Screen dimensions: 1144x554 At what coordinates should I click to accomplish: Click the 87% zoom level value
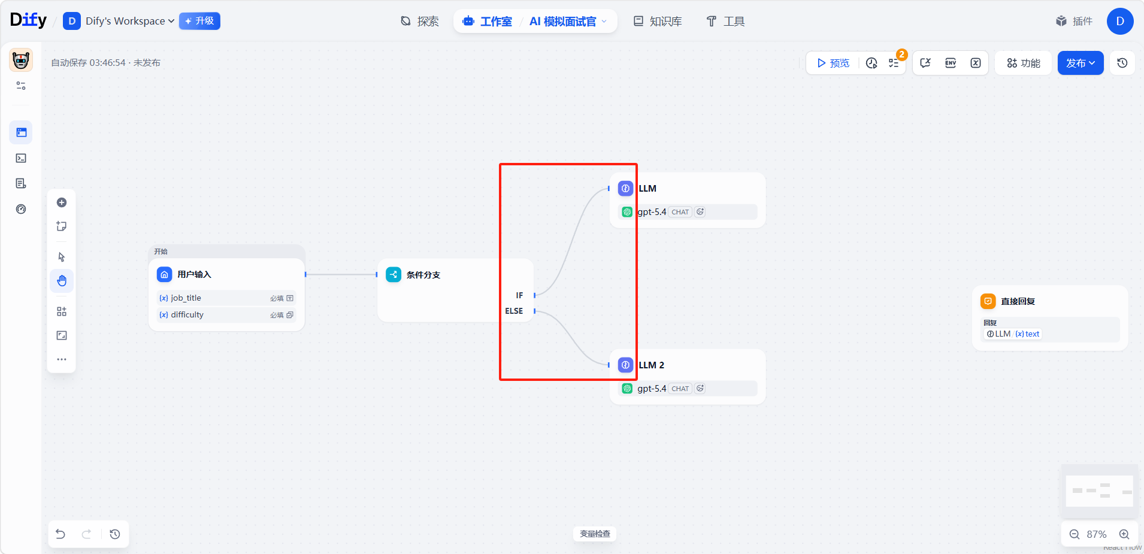coord(1096,534)
